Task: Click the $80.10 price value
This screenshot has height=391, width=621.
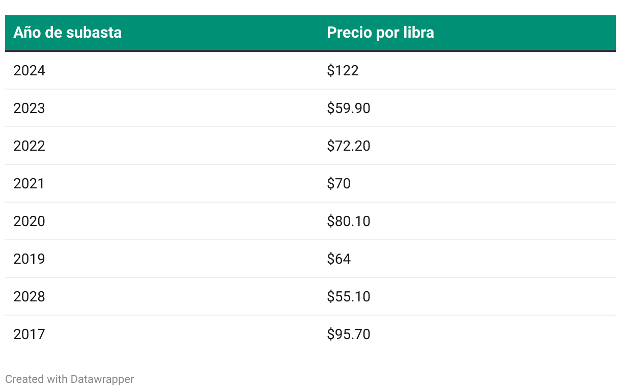Action: [348, 221]
